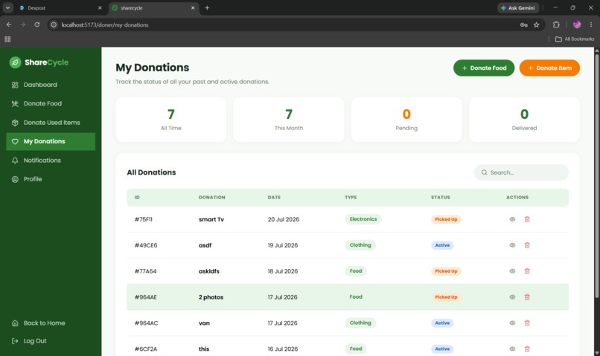Click Food badge in the askldfs row
This screenshot has width=600, height=356.
click(356, 271)
